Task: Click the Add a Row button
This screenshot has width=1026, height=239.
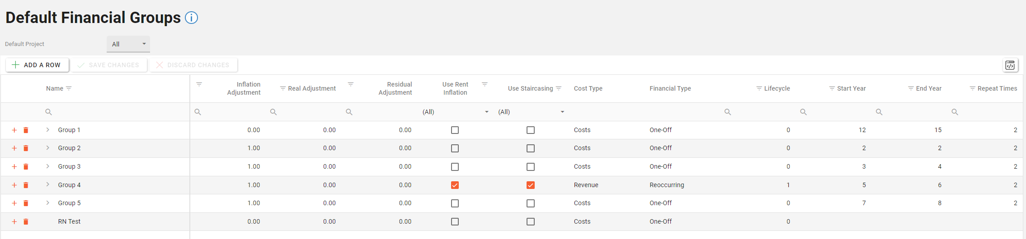Action: click(x=37, y=65)
